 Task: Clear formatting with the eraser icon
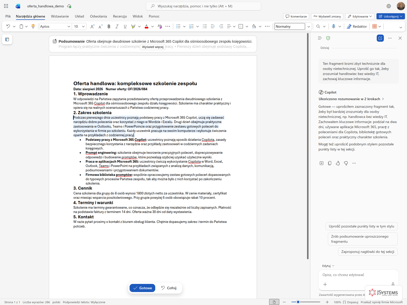point(160,26)
